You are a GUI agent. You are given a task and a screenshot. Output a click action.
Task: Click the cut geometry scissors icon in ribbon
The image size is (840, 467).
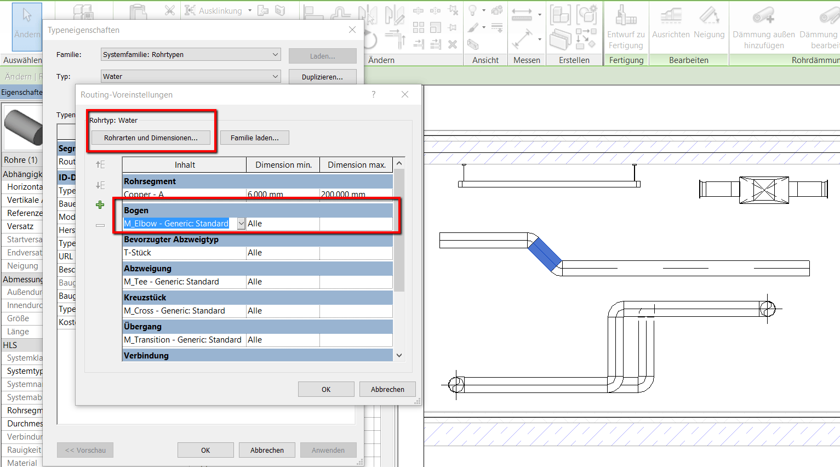[170, 10]
